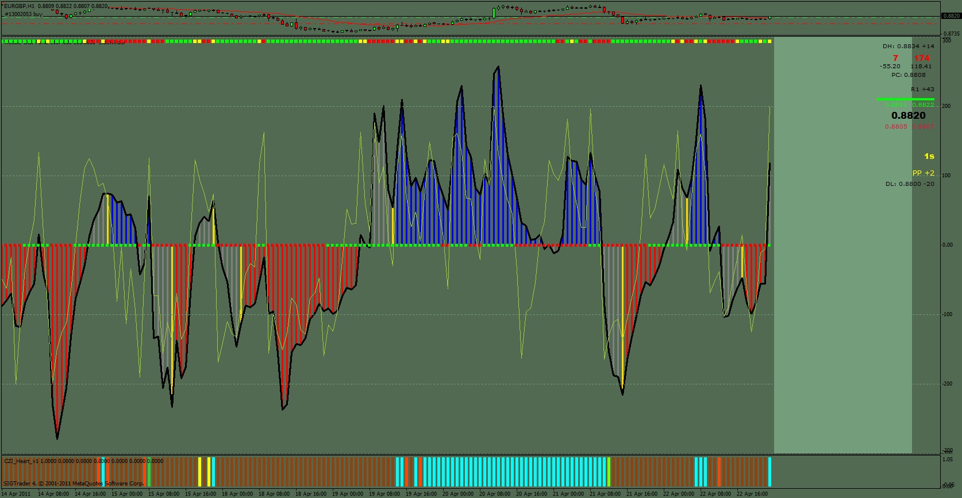Click the -100 level on oscillator scale
Viewport: 962px width, 498px height.
(946, 314)
